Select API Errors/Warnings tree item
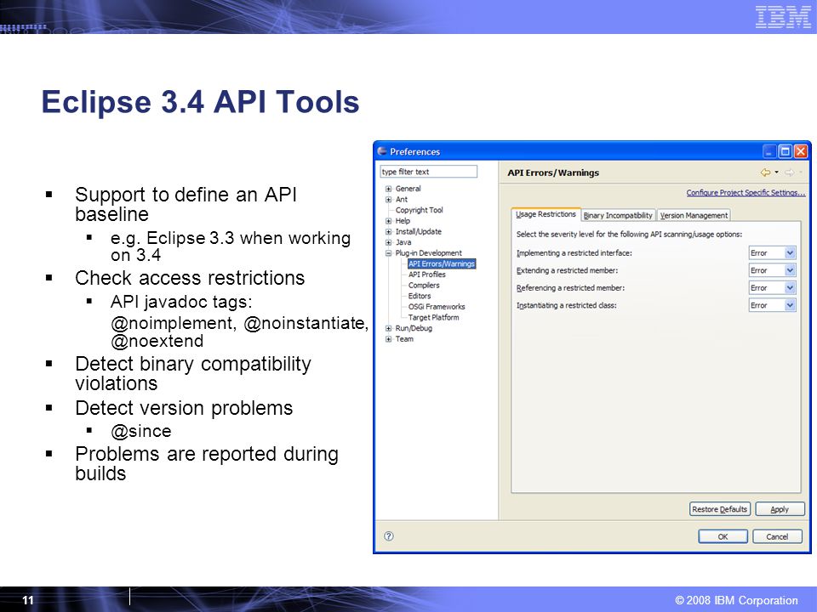The height and width of the screenshot is (612, 817). coord(442,263)
